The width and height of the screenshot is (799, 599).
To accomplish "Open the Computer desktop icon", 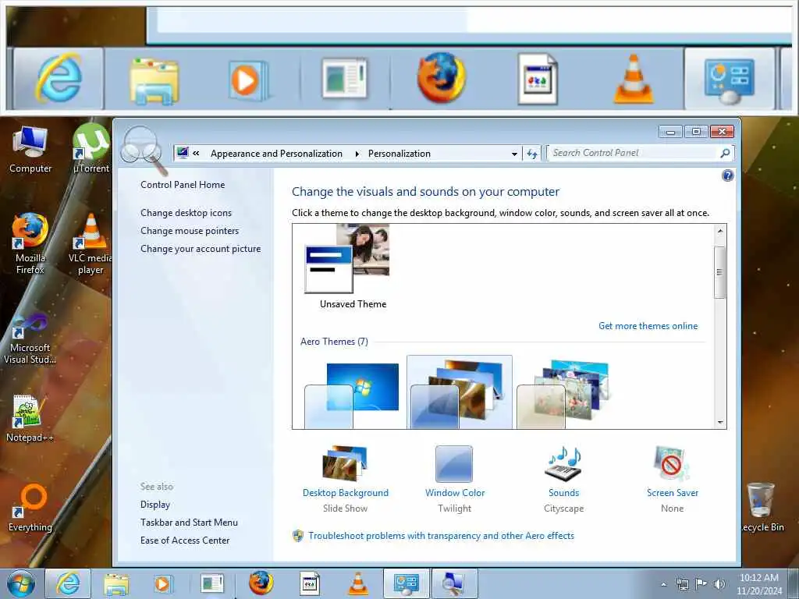I will pyautogui.click(x=30, y=149).
